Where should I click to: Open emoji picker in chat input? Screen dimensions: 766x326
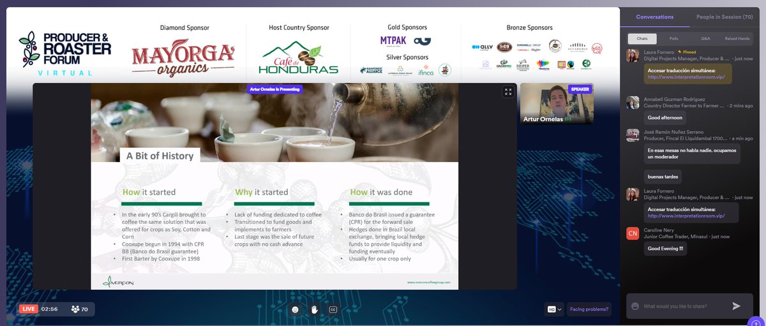(635, 306)
